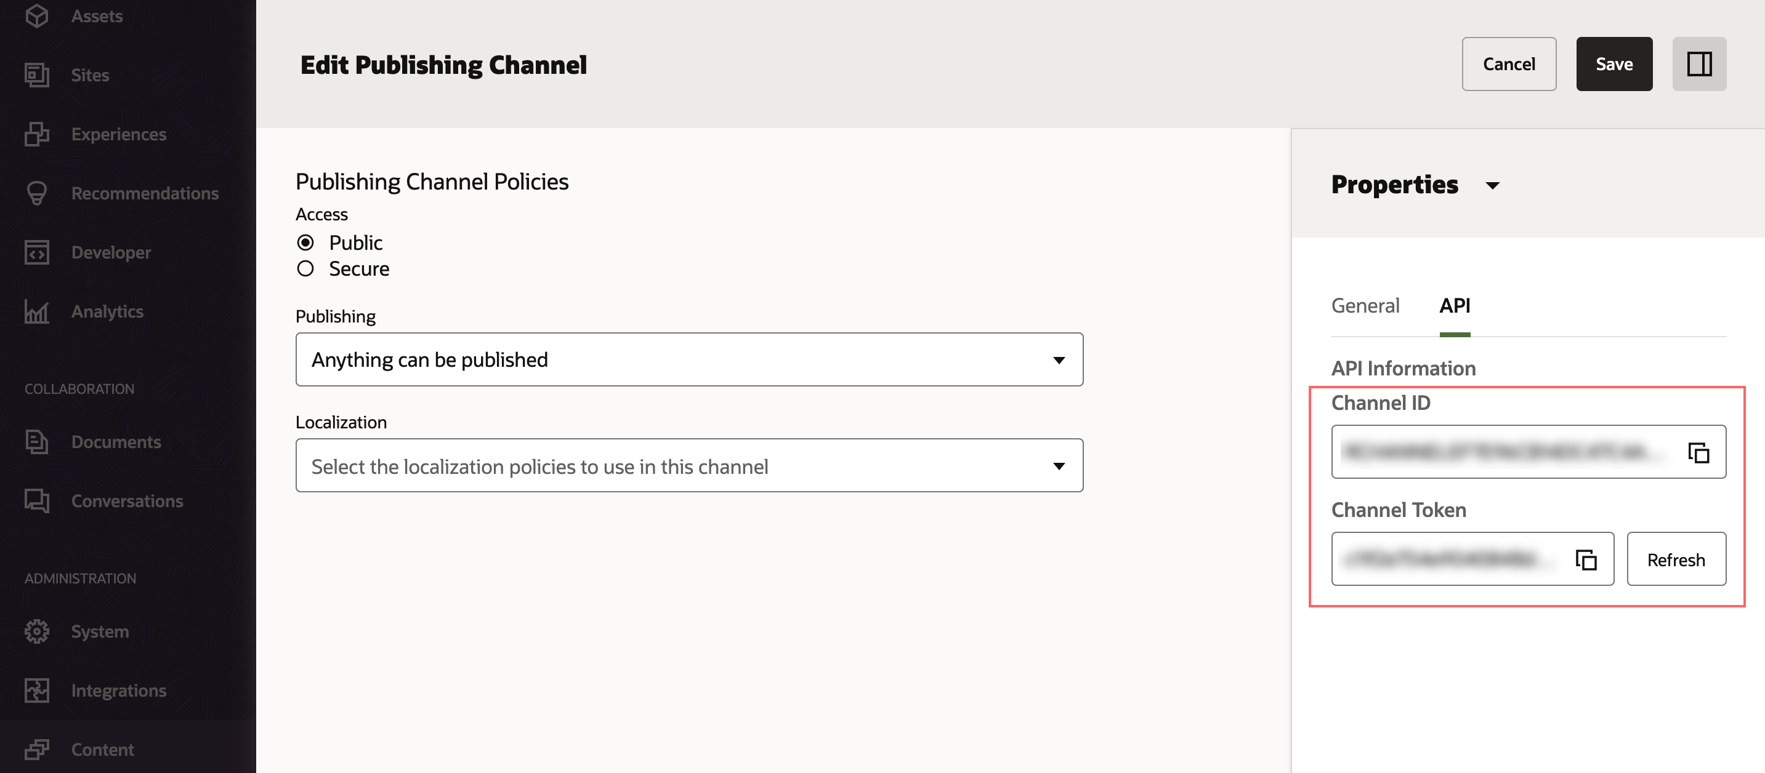Open Analytics chart icon
Screen dimensions: 1765x773
pyautogui.click(x=37, y=311)
